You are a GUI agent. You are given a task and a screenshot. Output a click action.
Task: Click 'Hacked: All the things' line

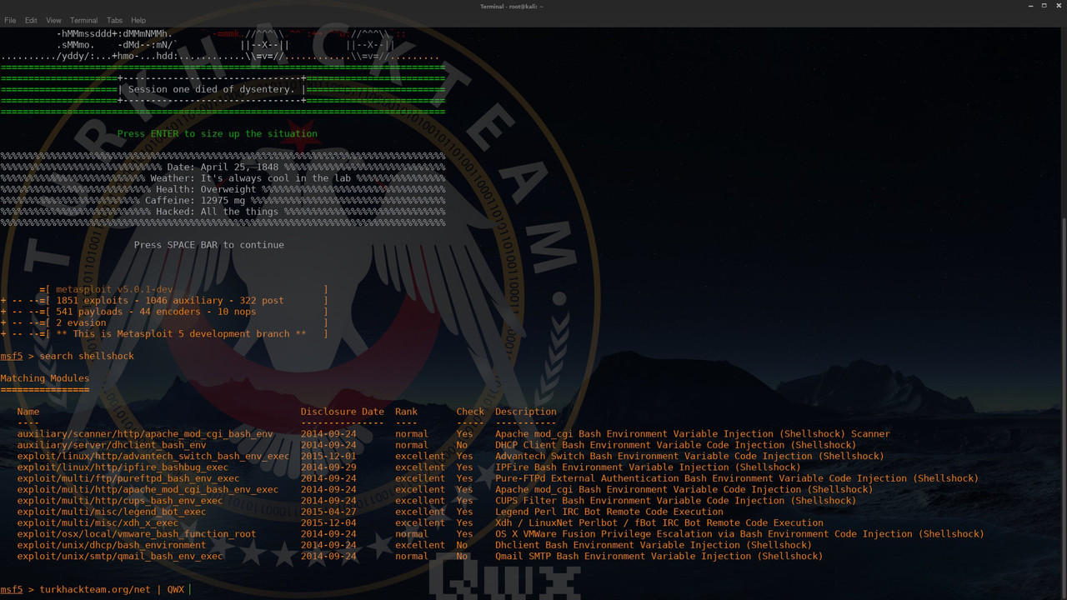click(218, 212)
